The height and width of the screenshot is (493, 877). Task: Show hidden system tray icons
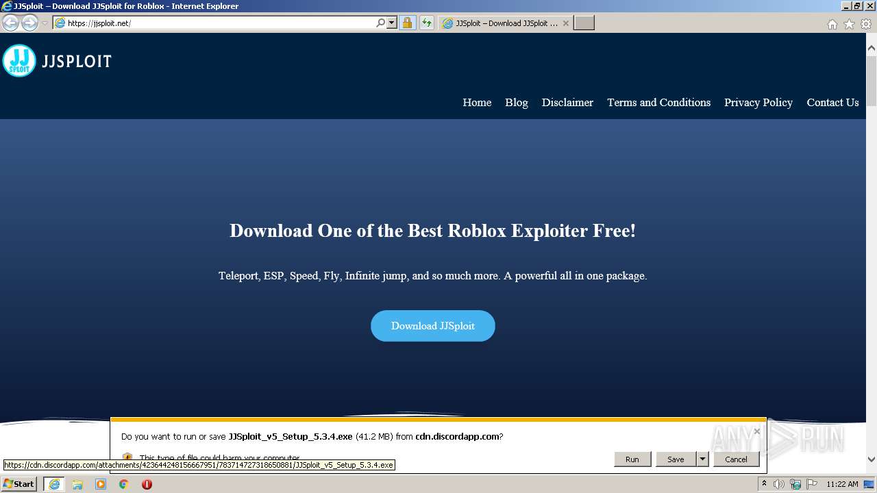coord(764,484)
